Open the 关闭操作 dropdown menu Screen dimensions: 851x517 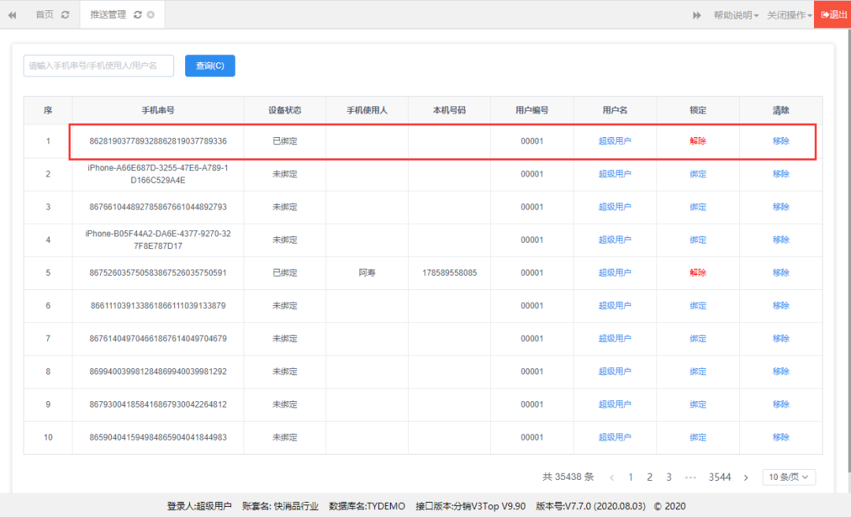coord(789,15)
